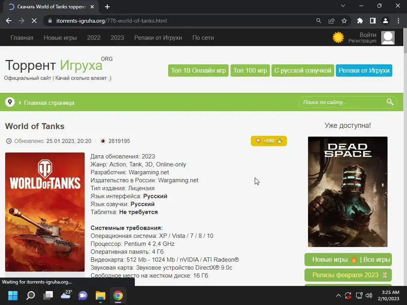Open Chrome three-dot menu
Viewport: 407px width, 305px height.
tap(398, 21)
